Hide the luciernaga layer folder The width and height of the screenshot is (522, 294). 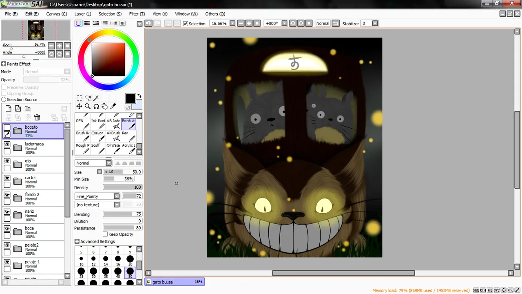tap(7, 144)
